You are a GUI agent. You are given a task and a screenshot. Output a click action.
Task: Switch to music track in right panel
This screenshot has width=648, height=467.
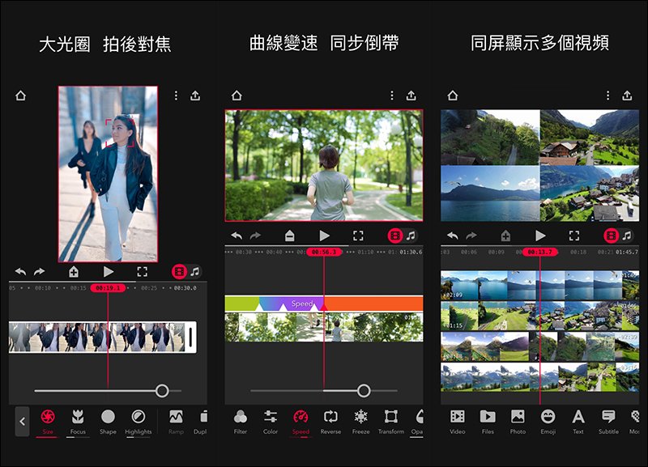(x=626, y=236)
